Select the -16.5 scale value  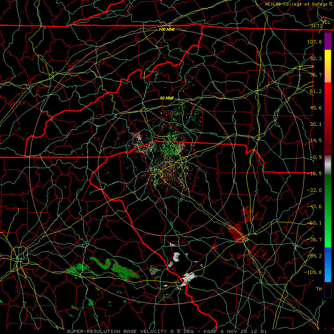(314, 174)
